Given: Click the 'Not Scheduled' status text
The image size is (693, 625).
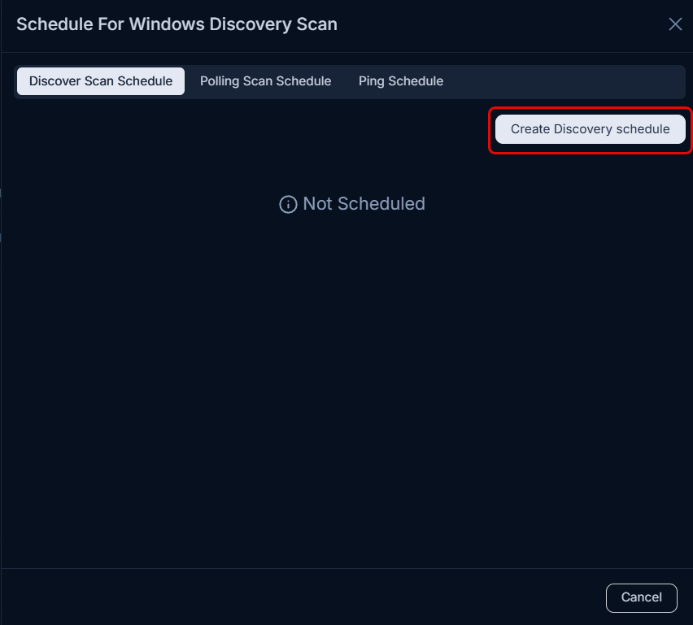Looking at the screenshot, I should coord(364,204).
